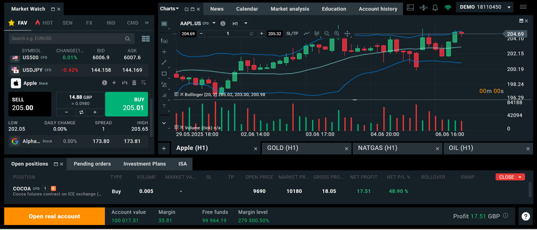Screen dimensions: 537x230
Task: Decrease Apple volume in Market Watch
Action: point(66,112)
